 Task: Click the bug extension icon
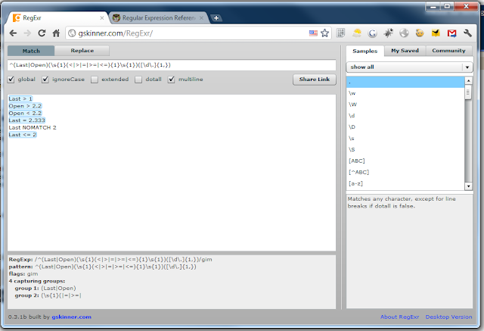click(388, 33)
